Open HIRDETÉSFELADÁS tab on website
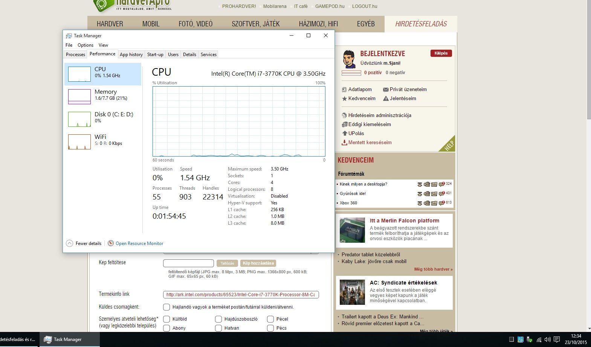 (x=421, y=24)
